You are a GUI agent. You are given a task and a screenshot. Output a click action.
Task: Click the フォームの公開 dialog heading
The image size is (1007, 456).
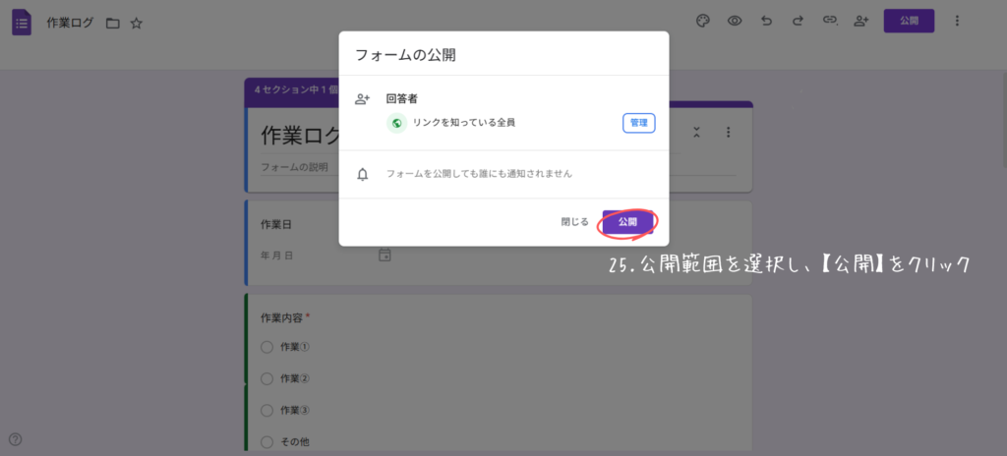(406, 55)
